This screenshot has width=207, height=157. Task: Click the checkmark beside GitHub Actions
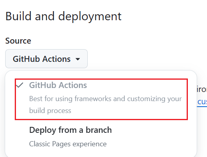[x=20, y=85]
